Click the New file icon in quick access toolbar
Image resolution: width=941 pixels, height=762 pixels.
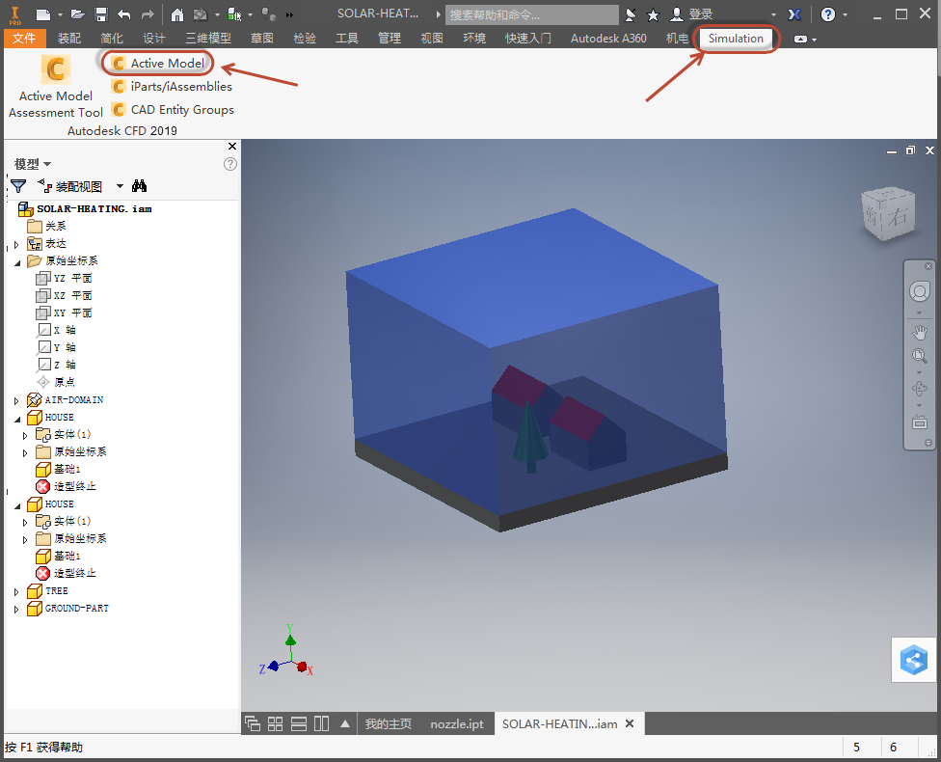point(43,14)
